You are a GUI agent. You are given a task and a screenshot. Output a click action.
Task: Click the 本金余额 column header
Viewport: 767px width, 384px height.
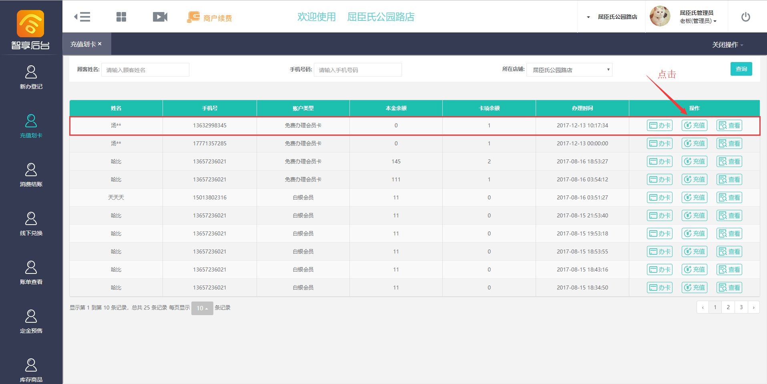click(396, 108)
